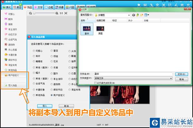The image size is (193, 128).
Task: Switch to the 美容 tab
Action: click(x=17, y=7)
